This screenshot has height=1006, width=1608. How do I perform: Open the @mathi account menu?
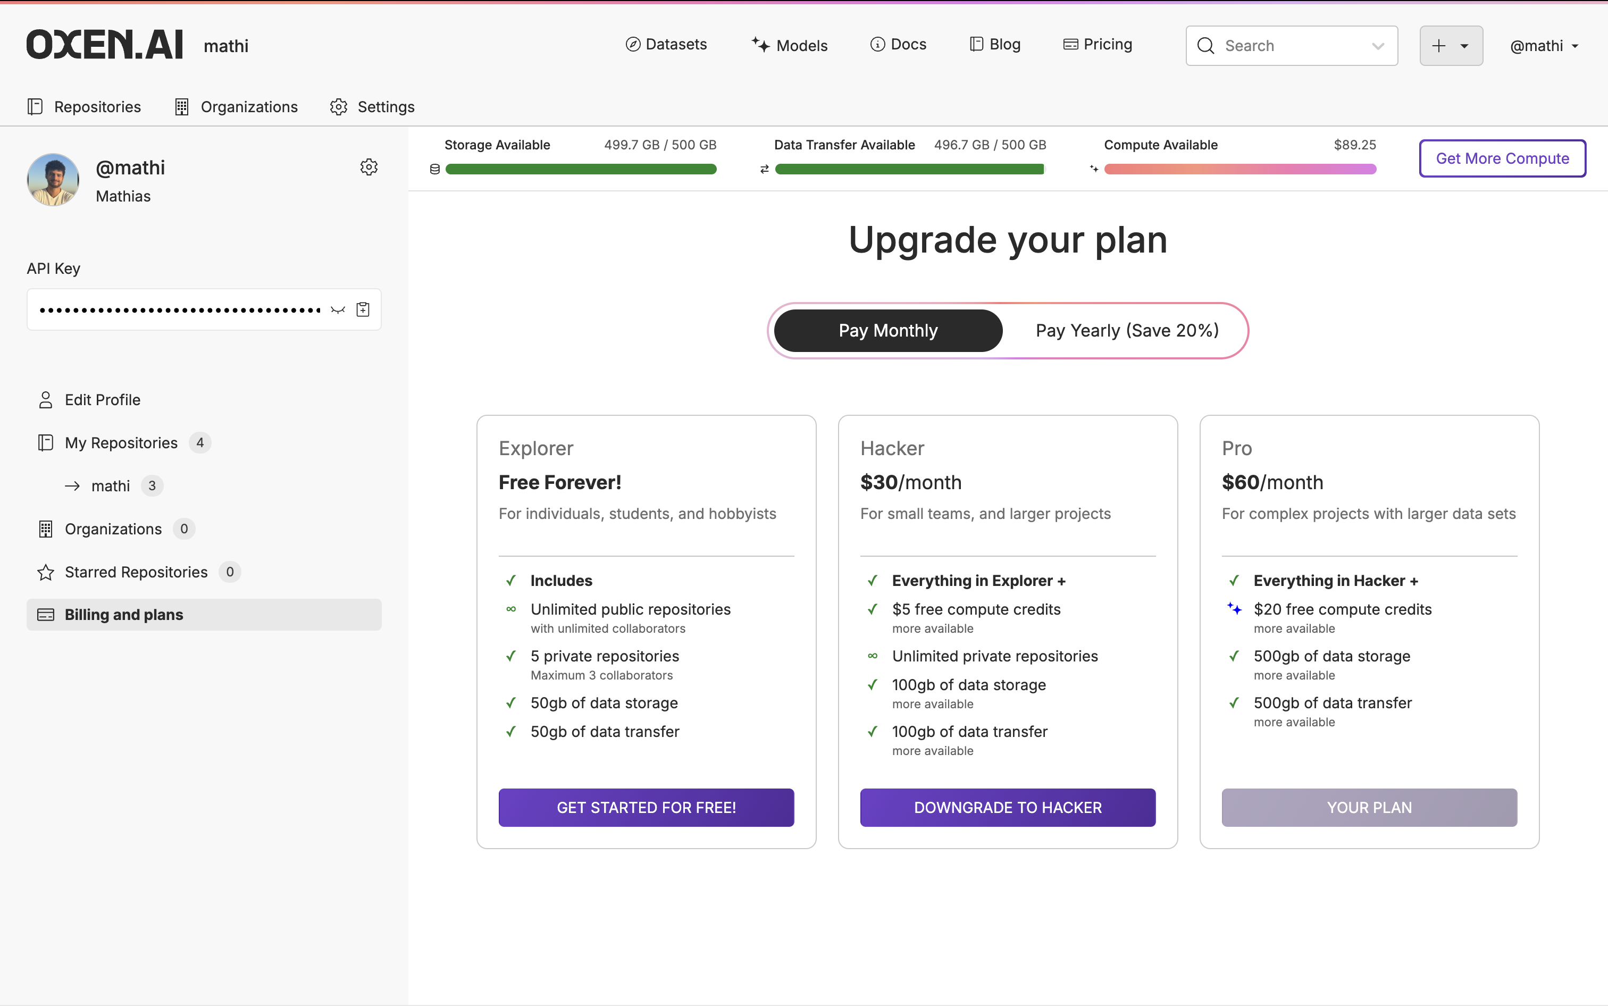pos(1544,46)
